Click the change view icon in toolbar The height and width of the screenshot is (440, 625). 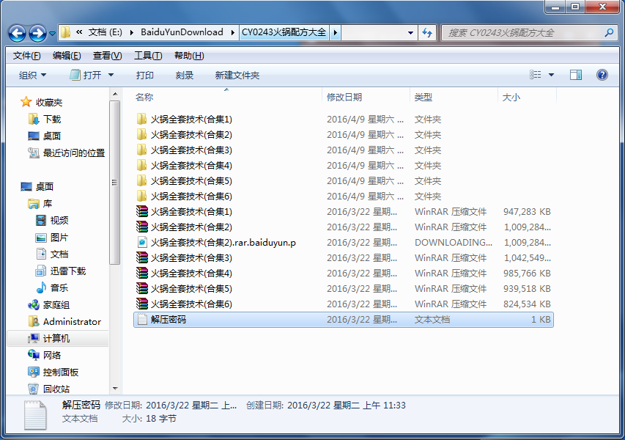click(x=536, y=75)
